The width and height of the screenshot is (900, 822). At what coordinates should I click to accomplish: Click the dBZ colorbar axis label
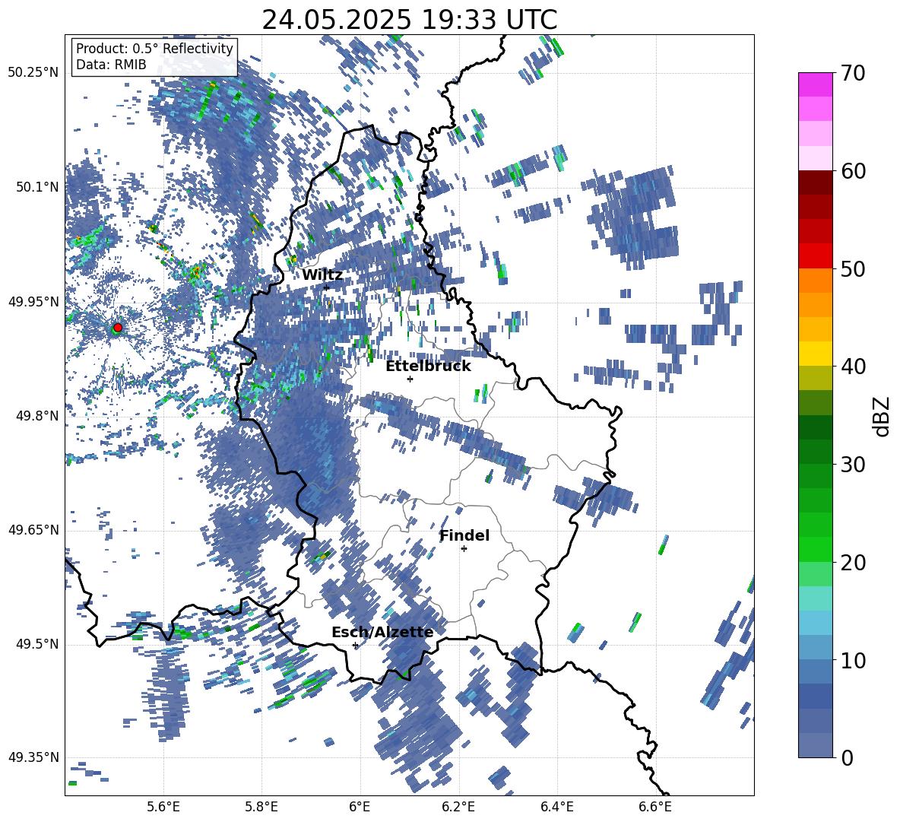coord(881,416)
